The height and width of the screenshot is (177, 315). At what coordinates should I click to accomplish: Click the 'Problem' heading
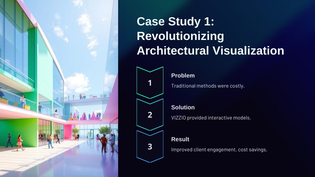point(183,76)
